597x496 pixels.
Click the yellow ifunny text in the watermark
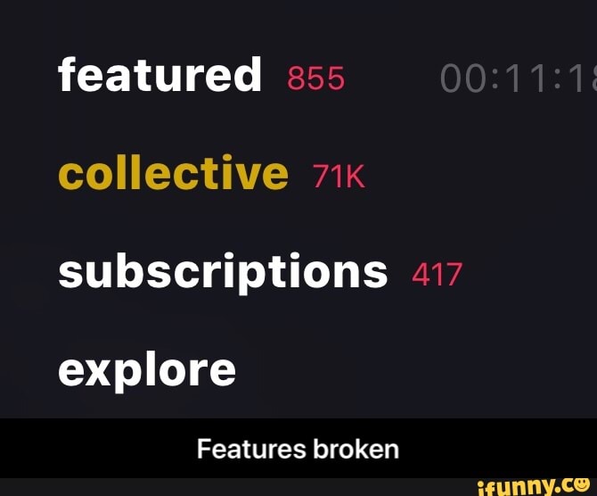pyautogui.click(x=515, y=488)
